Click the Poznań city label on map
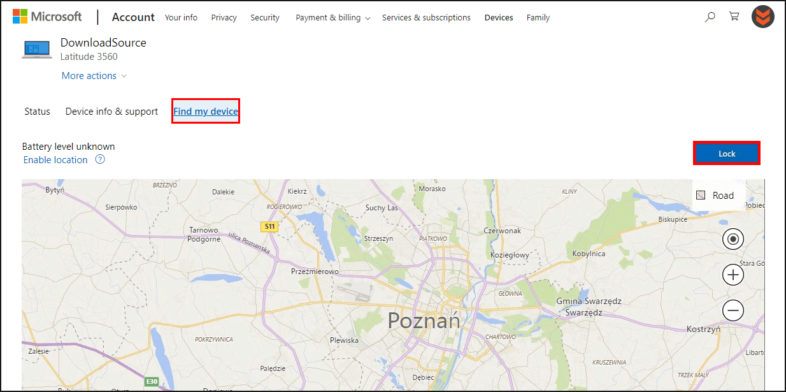 (424, 320)
